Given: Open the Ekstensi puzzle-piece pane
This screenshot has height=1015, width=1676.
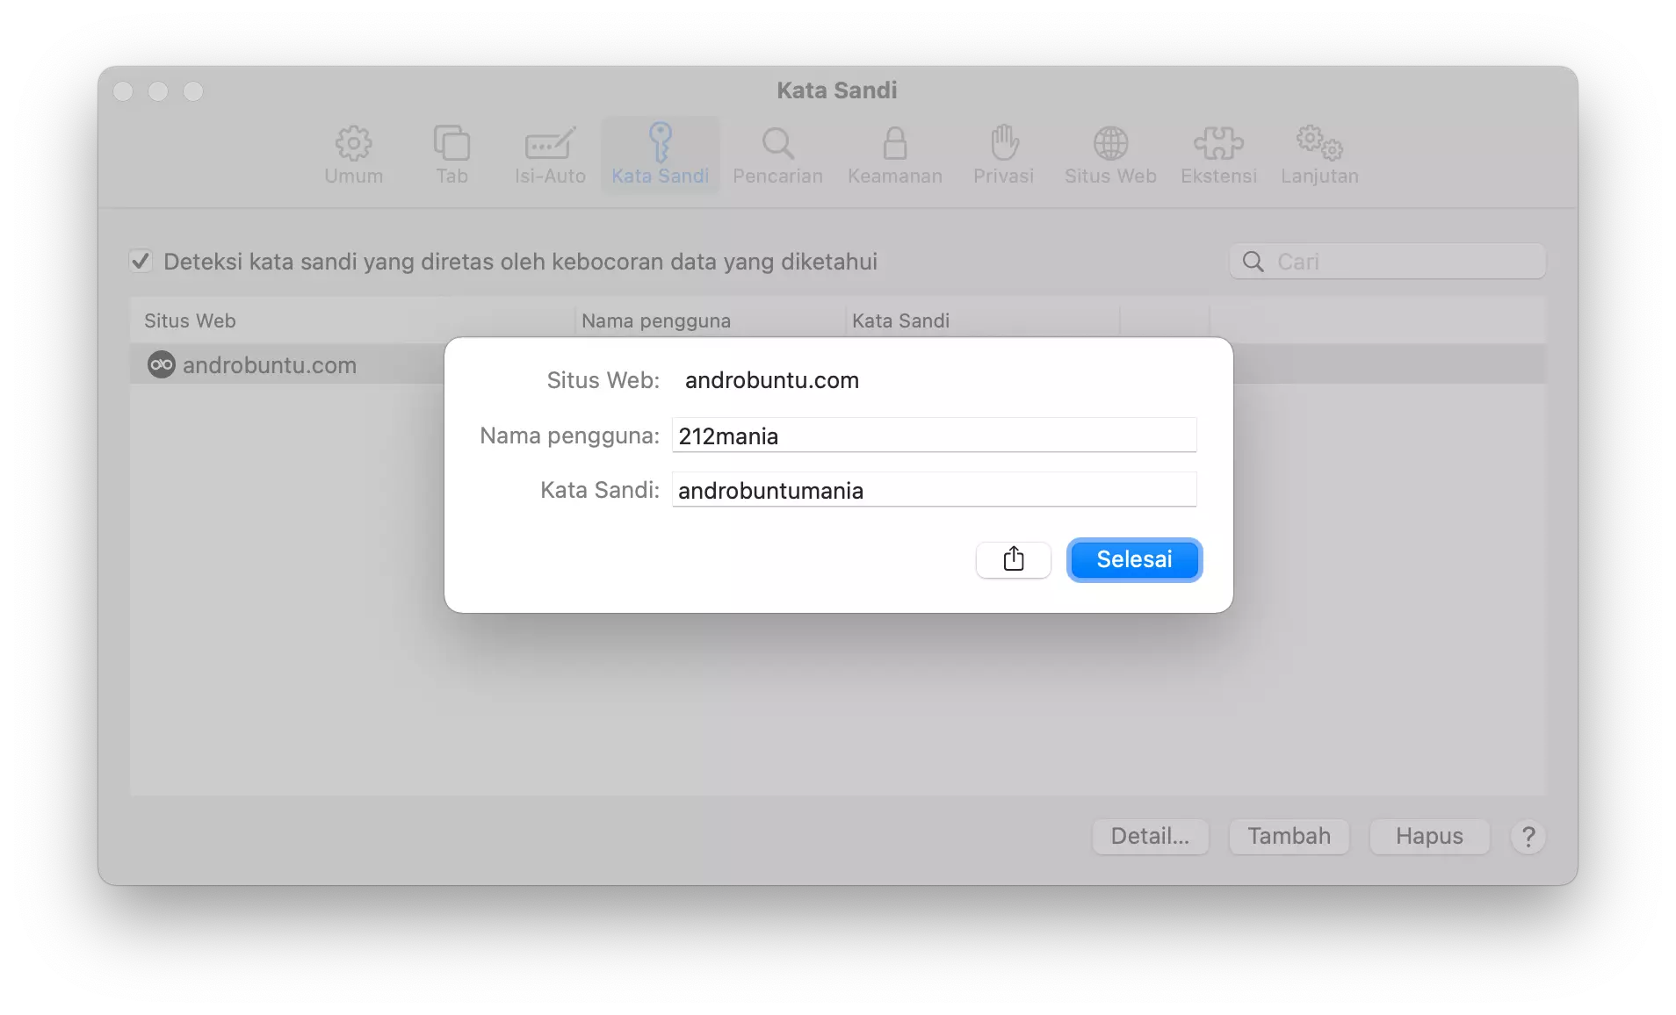Looking at the screenshot, I should 1219,155.
